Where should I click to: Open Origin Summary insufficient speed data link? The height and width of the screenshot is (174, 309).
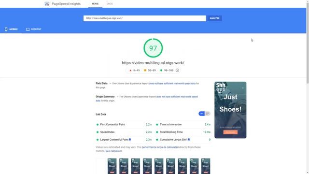[x=147, y=99]
